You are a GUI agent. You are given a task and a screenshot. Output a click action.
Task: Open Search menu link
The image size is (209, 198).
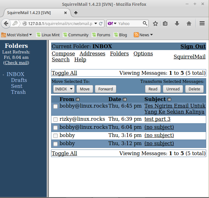61,59
